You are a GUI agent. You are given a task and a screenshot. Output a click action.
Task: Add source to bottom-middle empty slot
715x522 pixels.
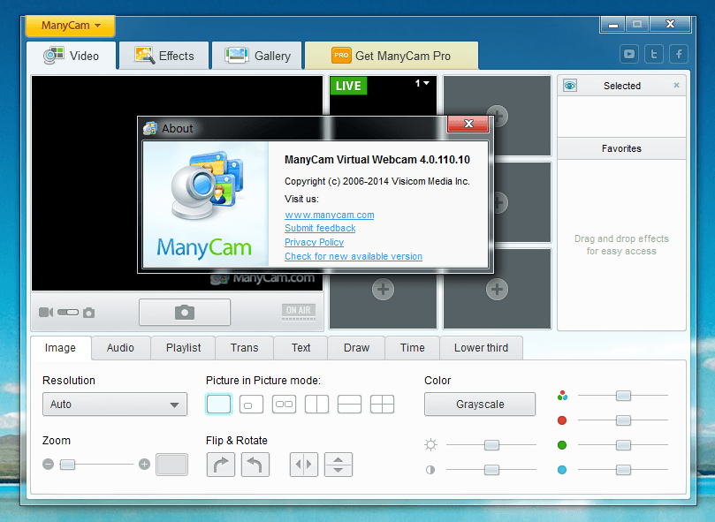pos(383,289)
